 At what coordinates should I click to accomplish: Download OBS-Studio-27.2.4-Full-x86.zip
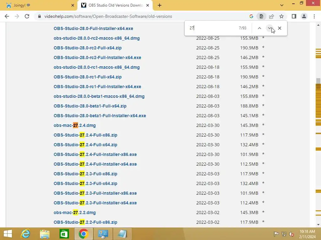(x=85, y=135)
